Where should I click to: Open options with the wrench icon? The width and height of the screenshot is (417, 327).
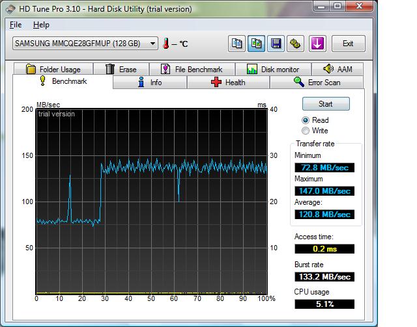(x=295, y=44)
